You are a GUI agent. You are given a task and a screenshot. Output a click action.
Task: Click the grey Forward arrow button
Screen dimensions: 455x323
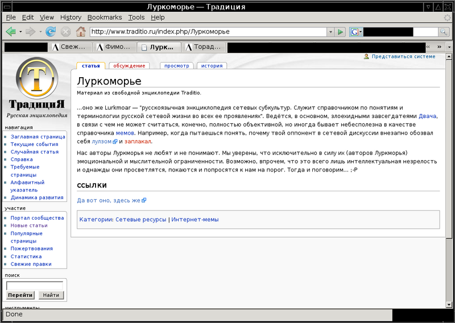[x=31, y=32]
